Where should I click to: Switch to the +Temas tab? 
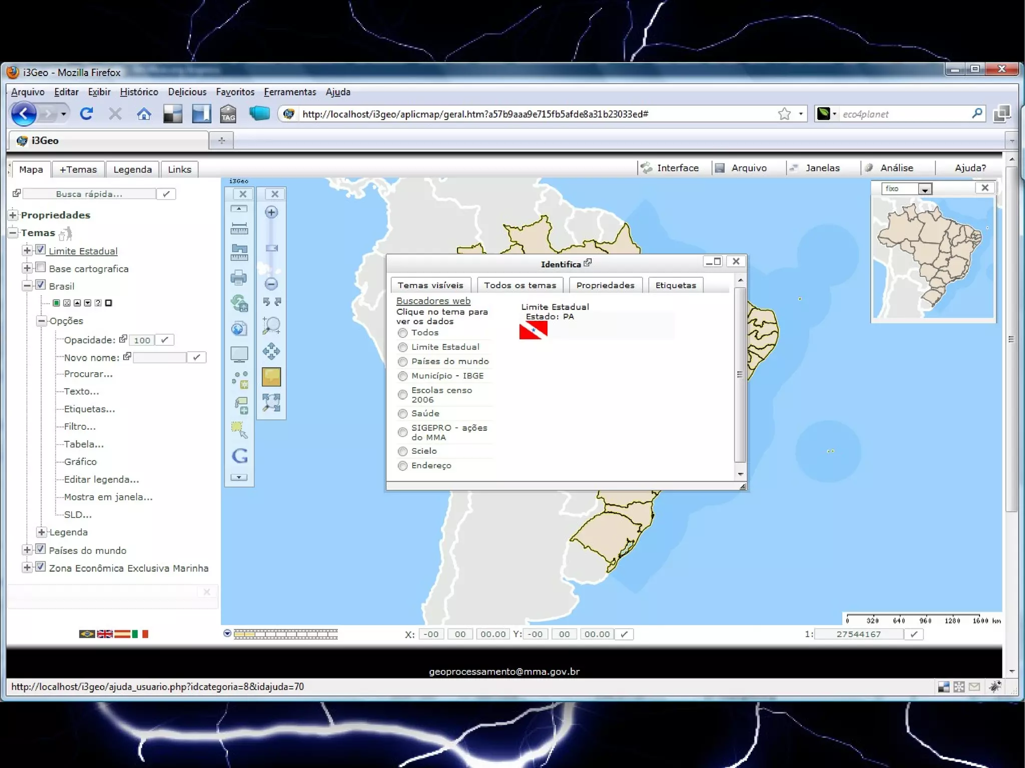tap(78, 170)
